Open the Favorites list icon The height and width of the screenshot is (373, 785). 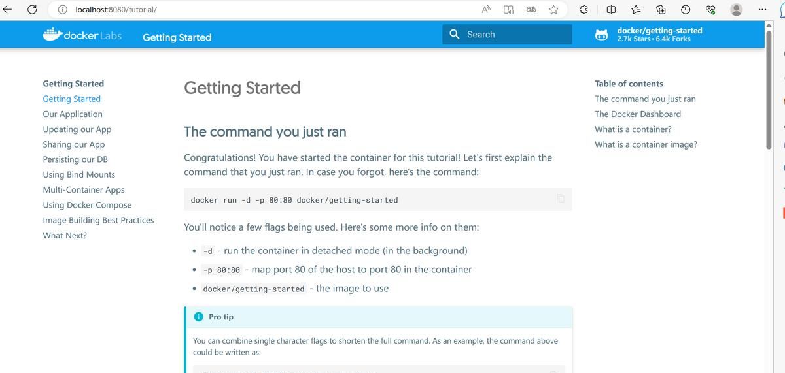[636, 10]
